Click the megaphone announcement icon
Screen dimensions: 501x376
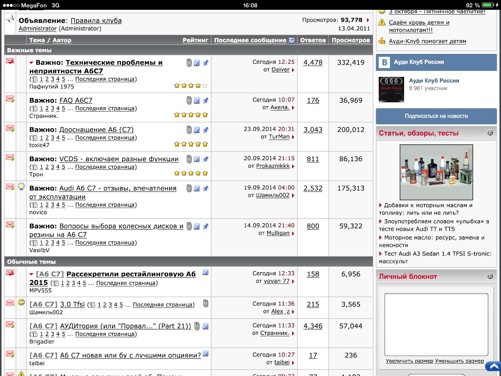[x=10, y=19]
